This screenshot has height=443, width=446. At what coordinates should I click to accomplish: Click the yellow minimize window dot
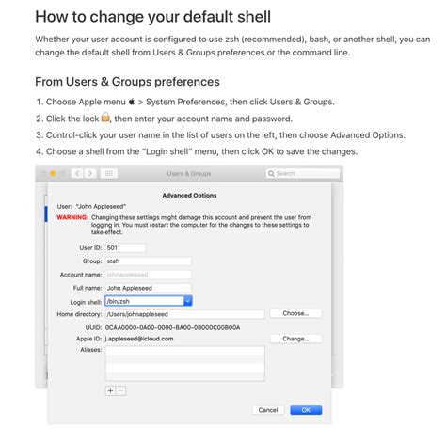coord(53,173)
